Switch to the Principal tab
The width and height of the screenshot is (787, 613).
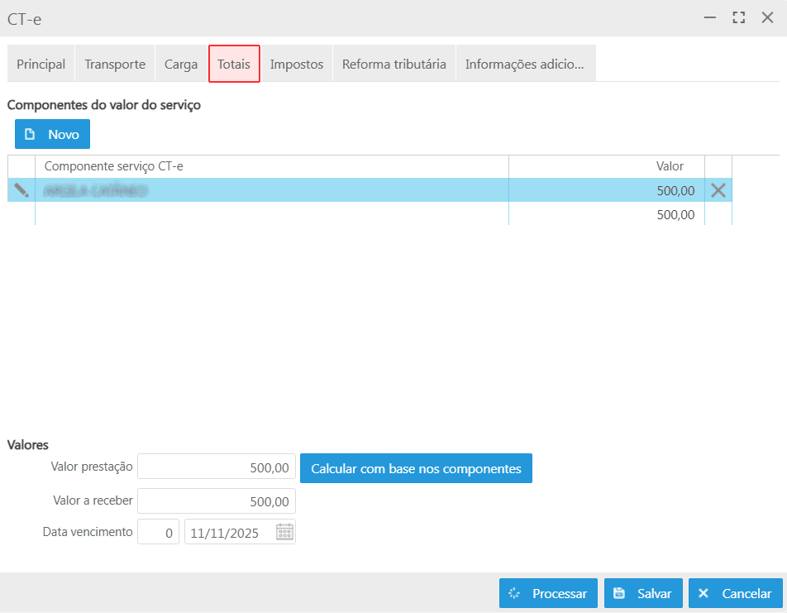coord(41,64)
